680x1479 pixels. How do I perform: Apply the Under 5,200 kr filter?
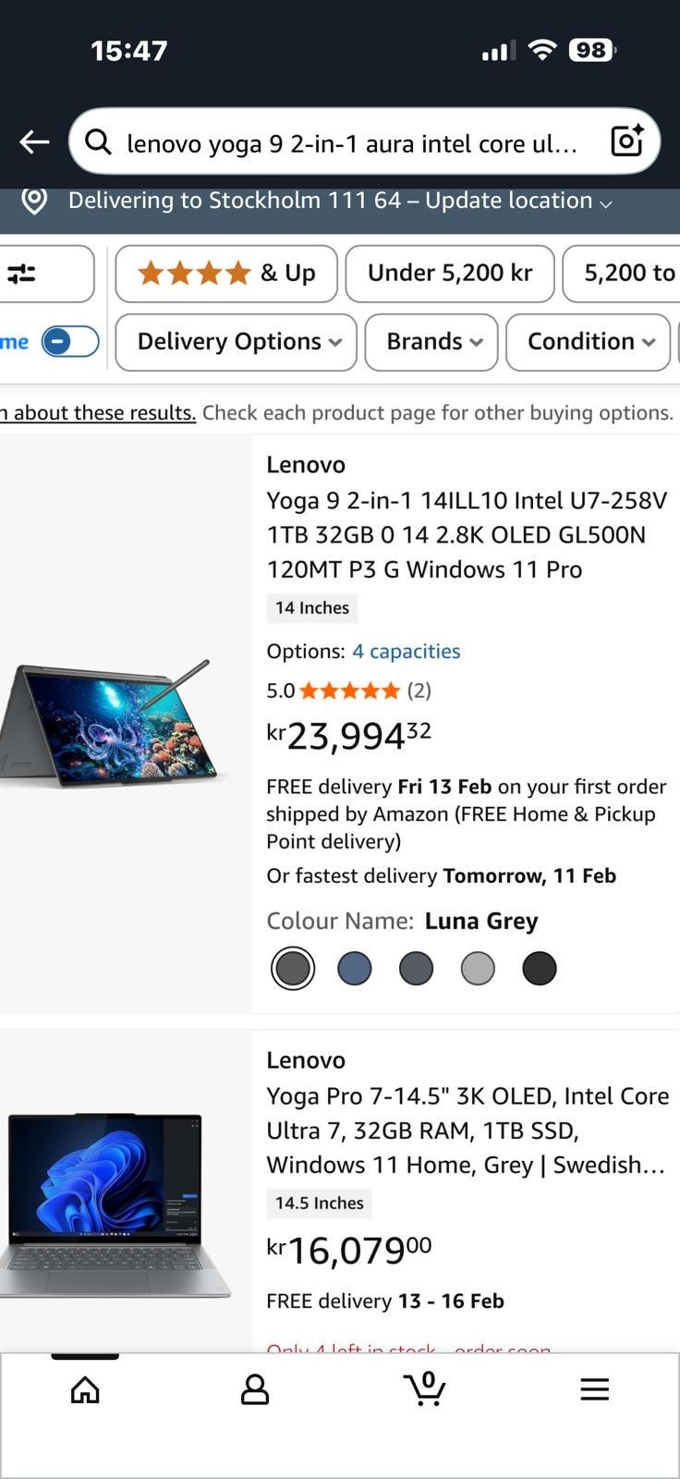450,274
